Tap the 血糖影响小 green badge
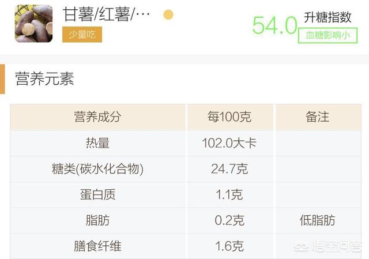369x259 pixels. pos(327,35)
